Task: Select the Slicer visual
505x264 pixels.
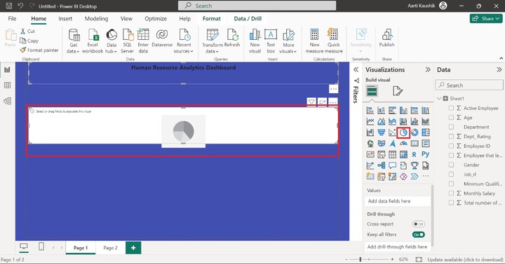Action: 382,155
